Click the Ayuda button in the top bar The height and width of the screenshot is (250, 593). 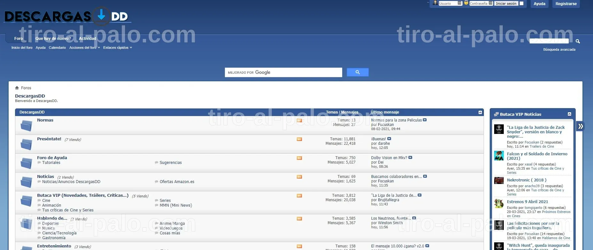pyautogui.click(x=539, y=4)
